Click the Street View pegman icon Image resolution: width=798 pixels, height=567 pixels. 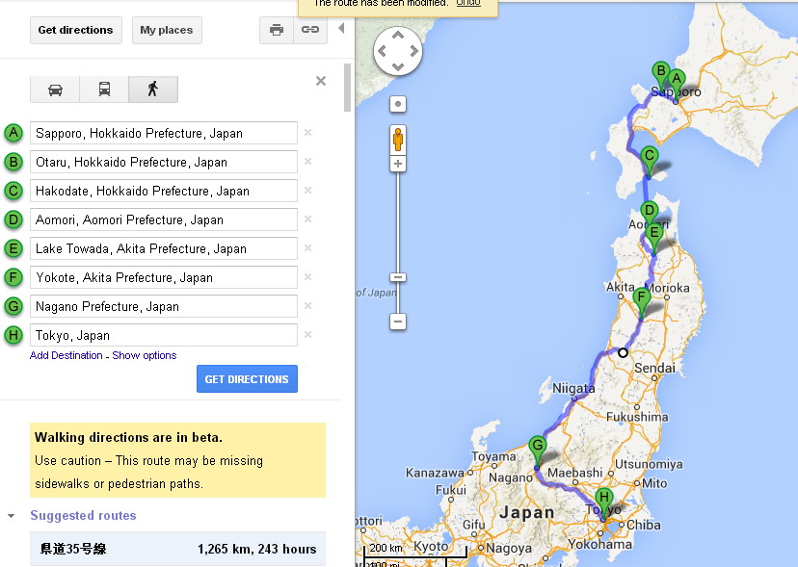point(398,140)
